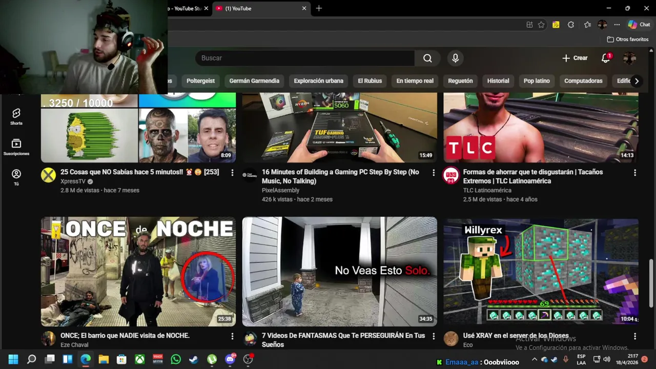
Task: Open WhatsApp from the taskbar
Action: point(176,359)
